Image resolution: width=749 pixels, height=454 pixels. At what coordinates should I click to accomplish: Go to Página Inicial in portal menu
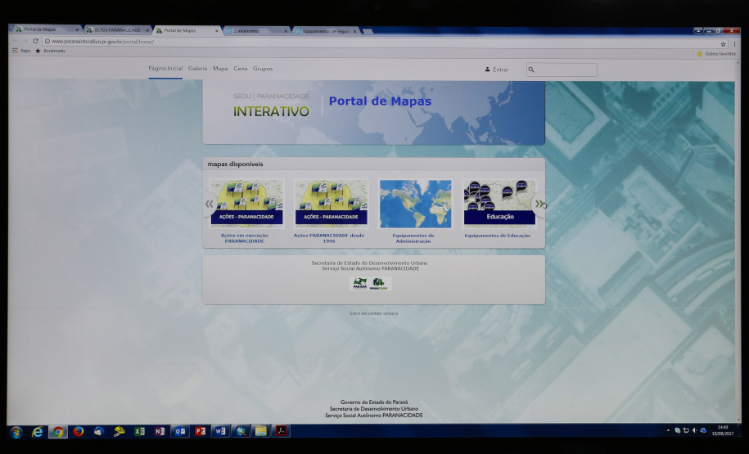[x=165, y=68]
